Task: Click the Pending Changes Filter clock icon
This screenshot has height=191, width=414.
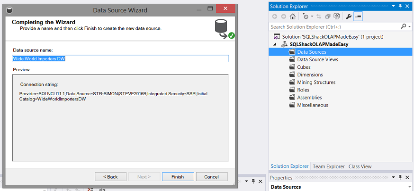Action: point(306,17)
